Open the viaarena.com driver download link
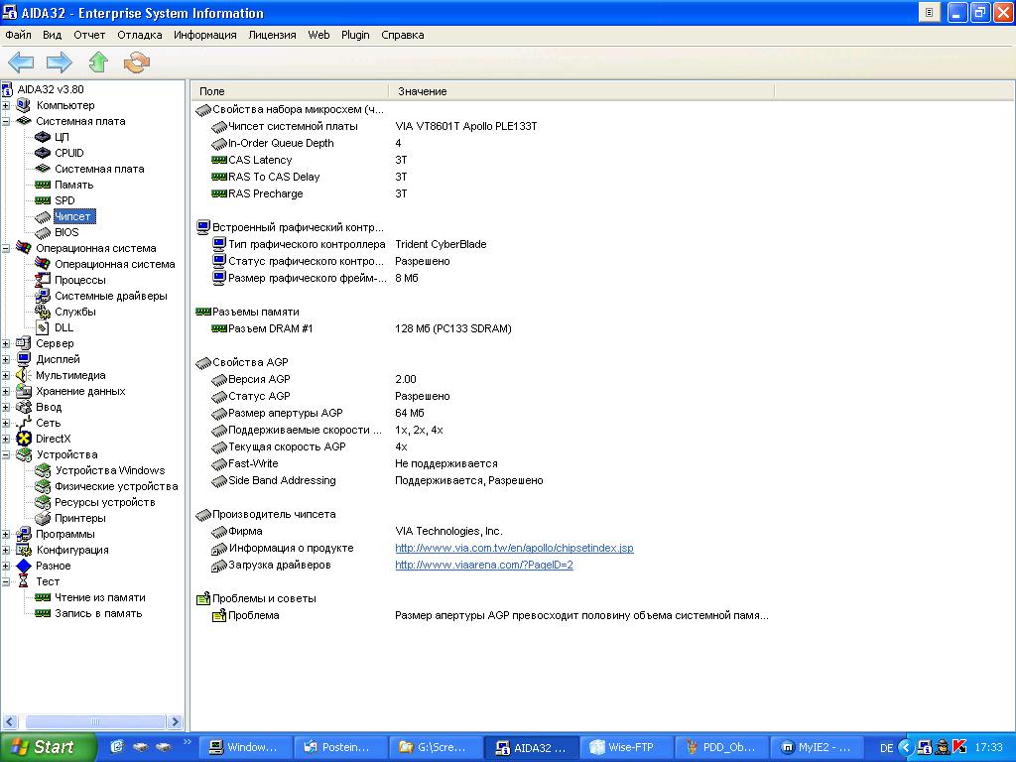 [x=484, y=565]
